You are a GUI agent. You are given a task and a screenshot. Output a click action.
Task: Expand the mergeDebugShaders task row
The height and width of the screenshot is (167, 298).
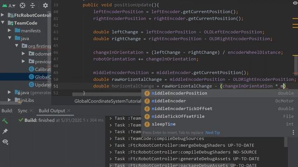click(110, 145)
